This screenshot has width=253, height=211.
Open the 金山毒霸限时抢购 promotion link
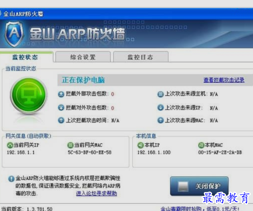point(200,209)
